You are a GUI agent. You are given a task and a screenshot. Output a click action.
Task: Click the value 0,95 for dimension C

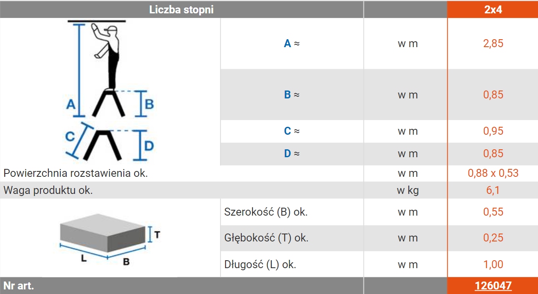click(x=493, y=131)
